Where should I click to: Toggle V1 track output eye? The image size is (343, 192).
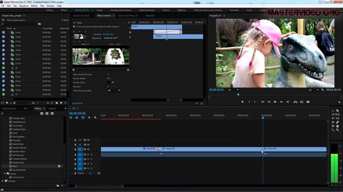point(88,149)
